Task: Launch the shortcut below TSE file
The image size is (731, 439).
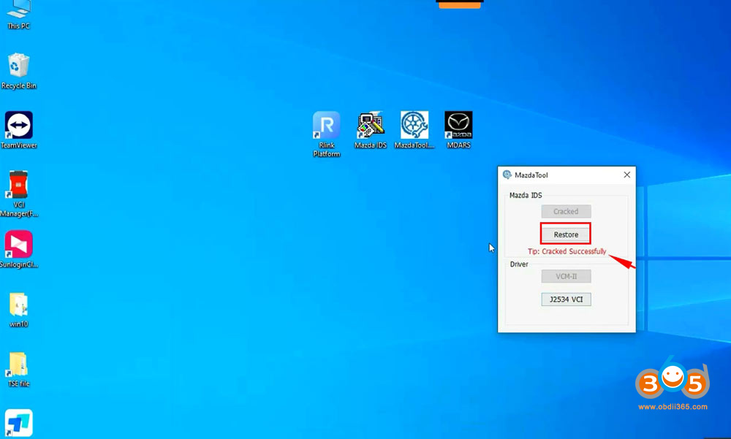Action: coord(19,423)
